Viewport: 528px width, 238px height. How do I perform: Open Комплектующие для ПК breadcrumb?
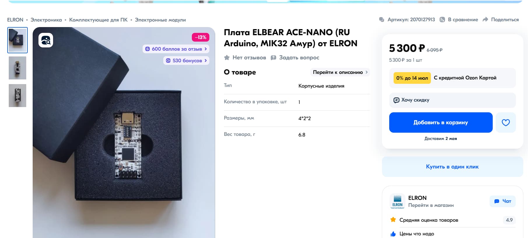[98, 20]
